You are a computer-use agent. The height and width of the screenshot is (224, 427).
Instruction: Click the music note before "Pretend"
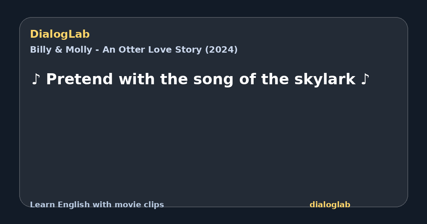coord(36,79)
